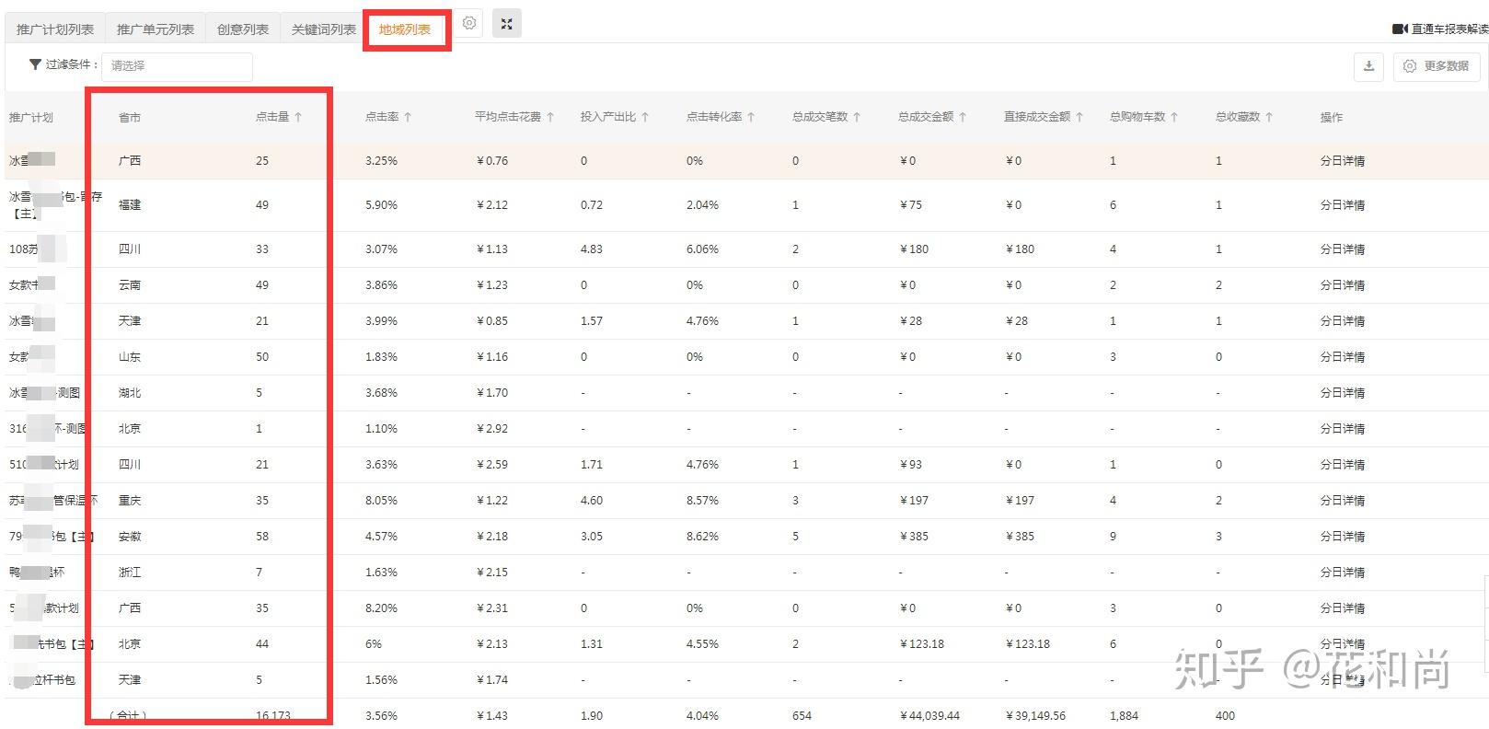Open the 推广单元列表 tab
This screenshot has height=729, width=1489.
[156, 29]
